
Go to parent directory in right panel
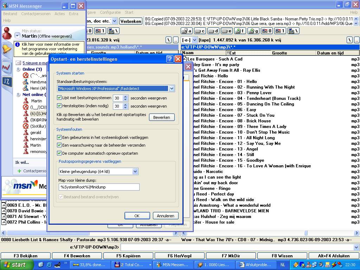pos(357,40)
